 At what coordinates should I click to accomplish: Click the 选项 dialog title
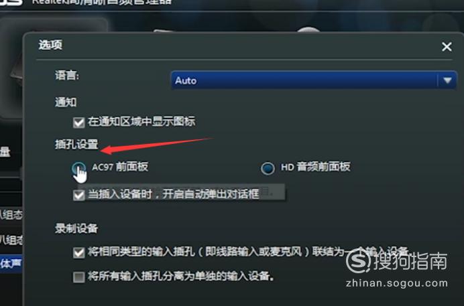click(50, 45)
